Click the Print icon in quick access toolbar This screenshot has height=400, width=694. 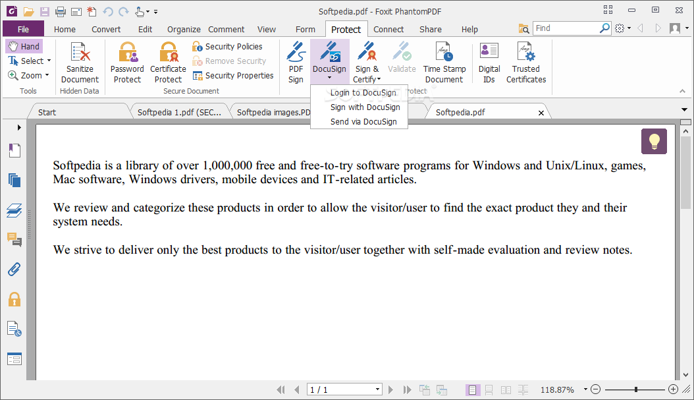[61, 12]
